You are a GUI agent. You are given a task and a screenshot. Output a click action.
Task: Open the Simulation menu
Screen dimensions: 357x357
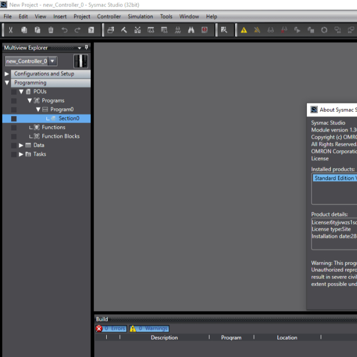coord(140,16)
